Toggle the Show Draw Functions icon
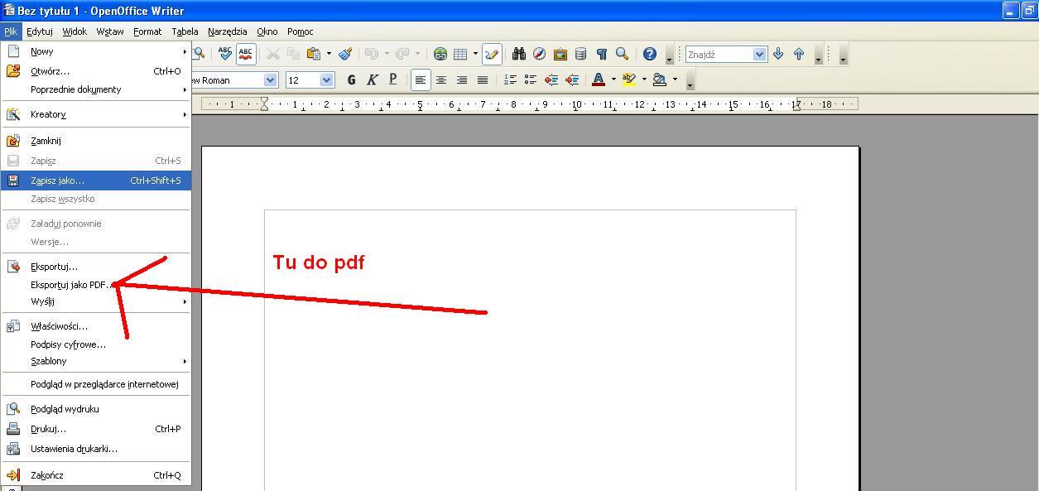 [x=492, y=54]
